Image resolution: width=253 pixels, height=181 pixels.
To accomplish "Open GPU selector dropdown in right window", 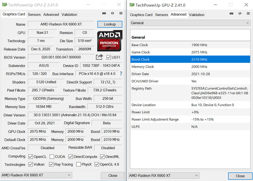I will coord(164,176).
